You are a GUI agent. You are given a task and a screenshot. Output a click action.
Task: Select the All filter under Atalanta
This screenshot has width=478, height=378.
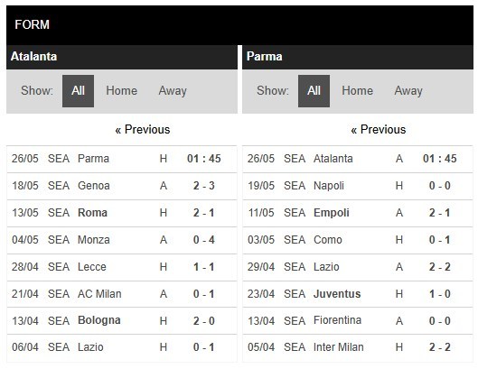(x=78, y=91)
